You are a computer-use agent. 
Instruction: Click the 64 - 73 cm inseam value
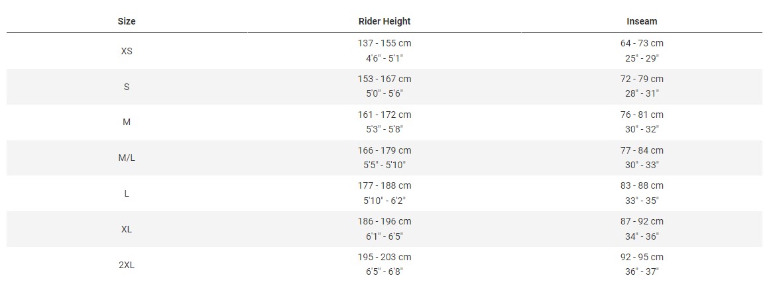coord(642,43)
